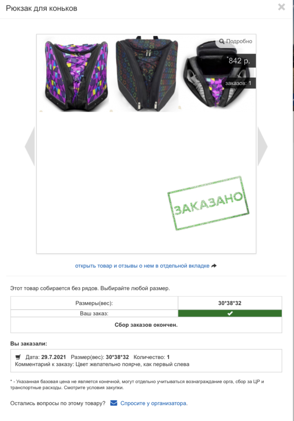The height and width of the screenshot is (421, 294).
Task: Open Спросите у организатора link
Action: point(154,403)
